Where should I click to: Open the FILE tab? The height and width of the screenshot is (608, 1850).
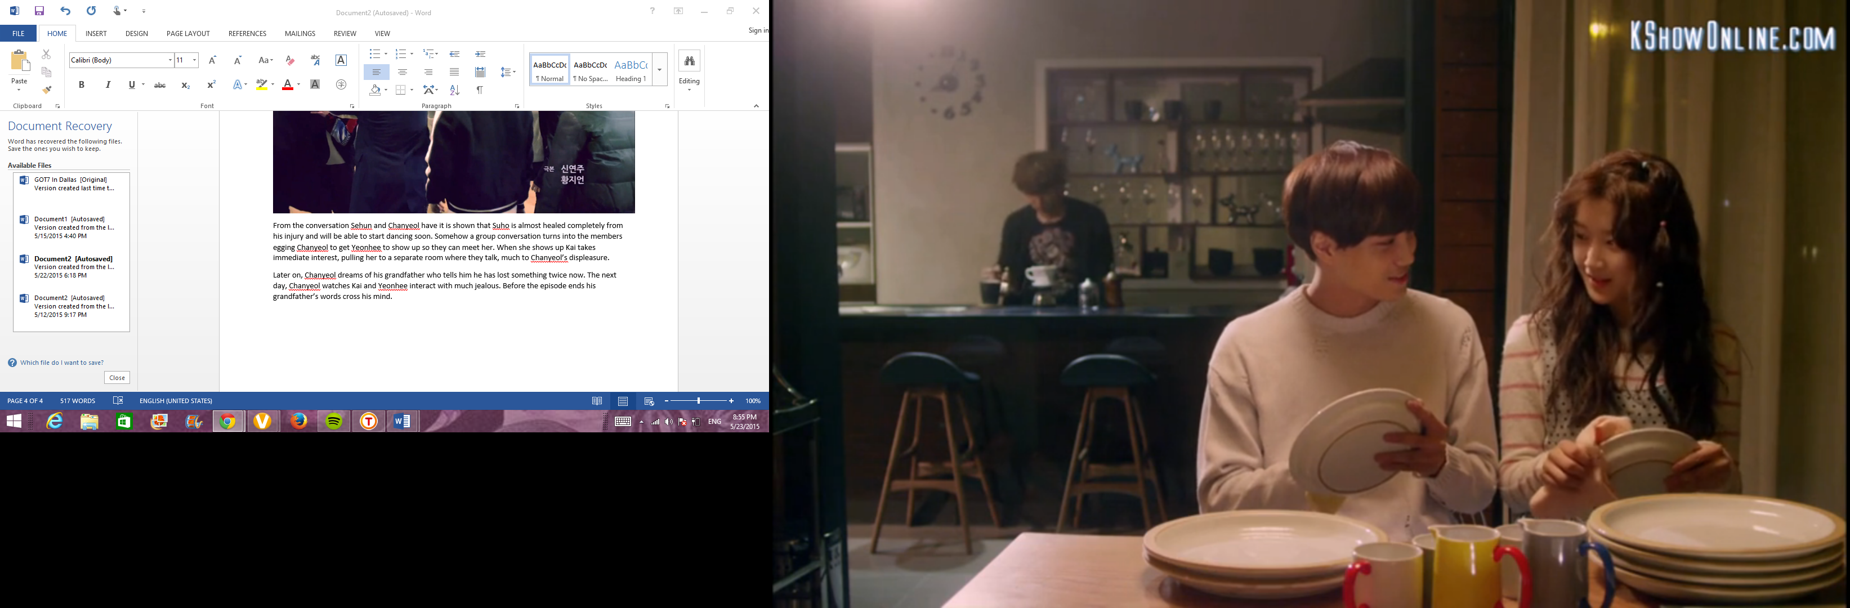pyautogui.click(x=18, y=34)
